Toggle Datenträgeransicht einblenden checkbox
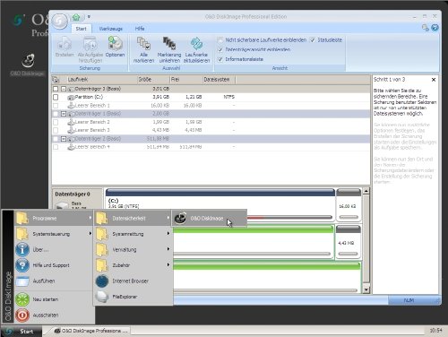The height and width of the screenshot is (337, 448). [x=220, y=49]
